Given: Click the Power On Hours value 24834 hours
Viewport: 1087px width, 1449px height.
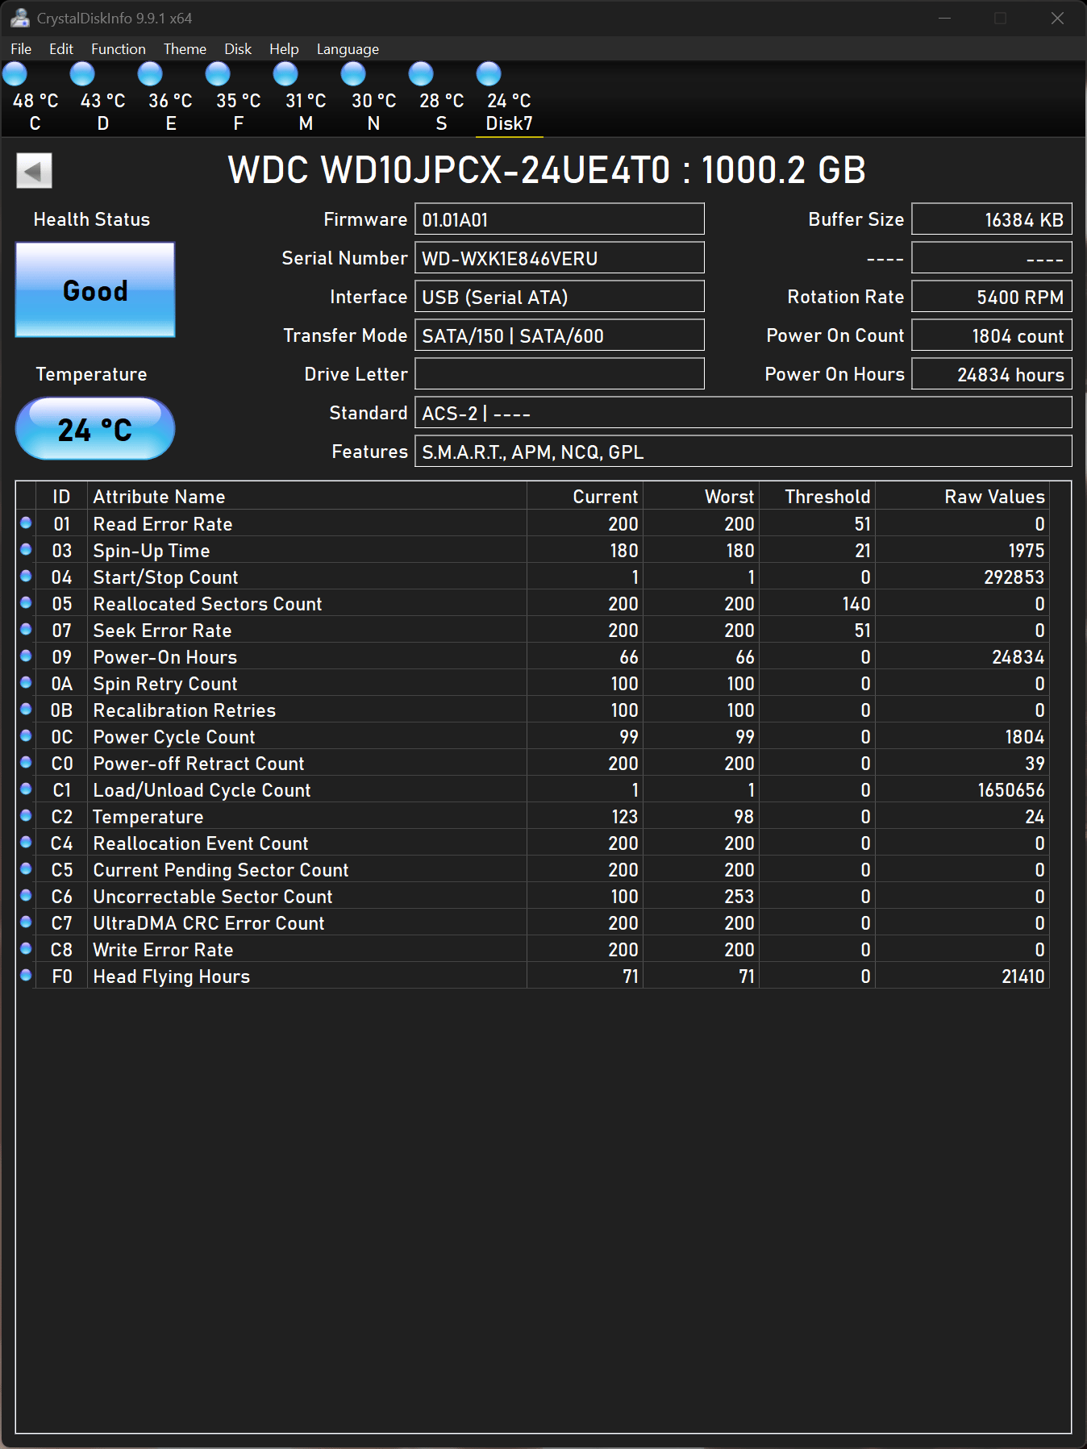Looking at the screenshot, I should pos(991,374).
